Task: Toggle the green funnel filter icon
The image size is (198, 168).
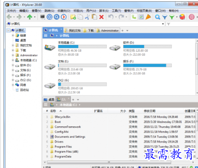Action: pos(172,17)
